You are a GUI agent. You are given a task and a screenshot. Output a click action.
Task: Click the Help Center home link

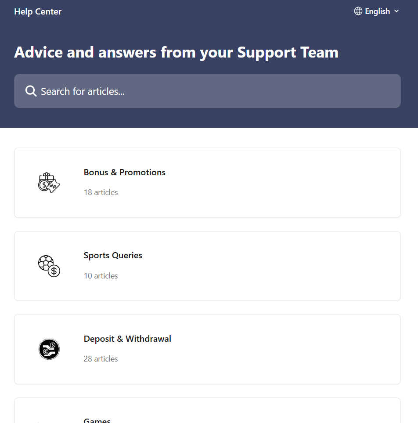coord(38,12)
